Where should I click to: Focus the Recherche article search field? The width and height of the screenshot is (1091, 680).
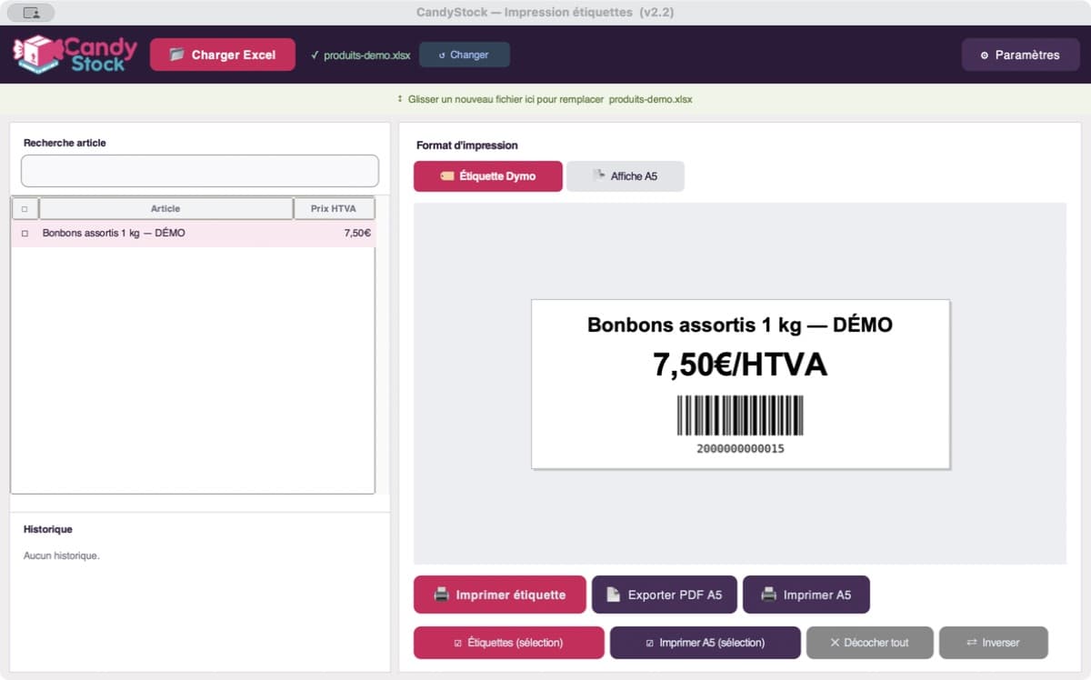(200, 171)
